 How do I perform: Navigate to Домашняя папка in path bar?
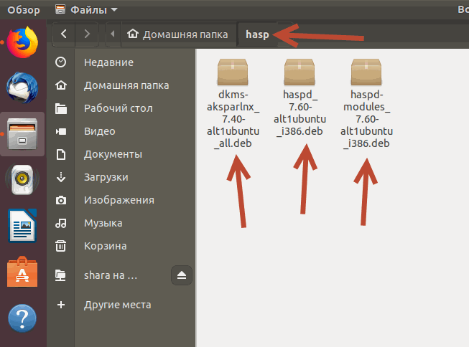point(178,34)
